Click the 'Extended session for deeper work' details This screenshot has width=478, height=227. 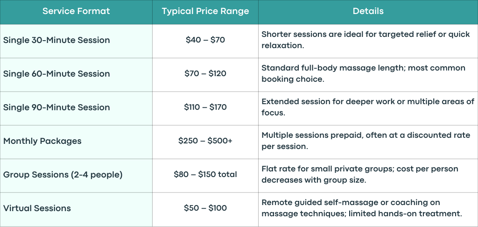(x=368, y=107)
